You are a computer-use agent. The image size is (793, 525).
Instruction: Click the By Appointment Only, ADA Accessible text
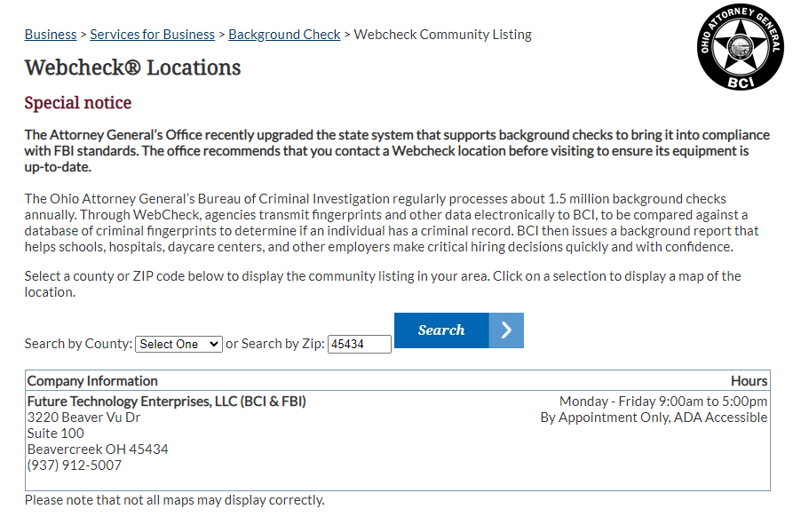coord(654,418)
